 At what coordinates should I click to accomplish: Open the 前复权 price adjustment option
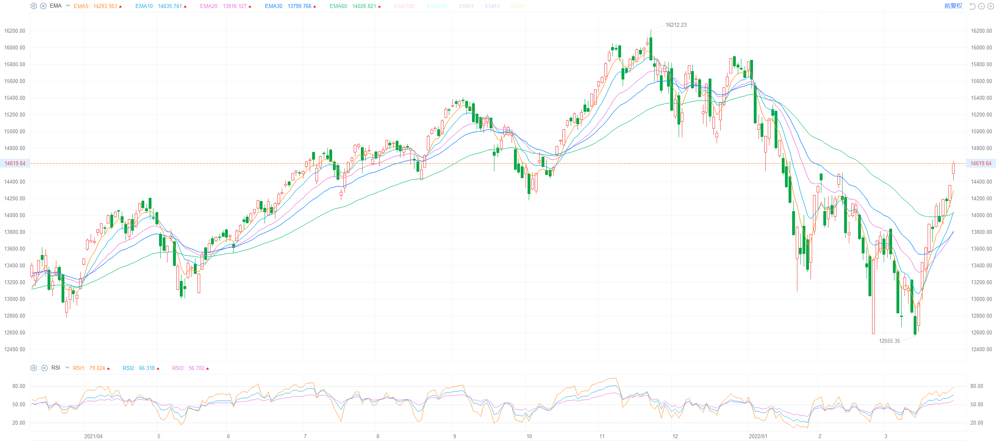point(953,6)
